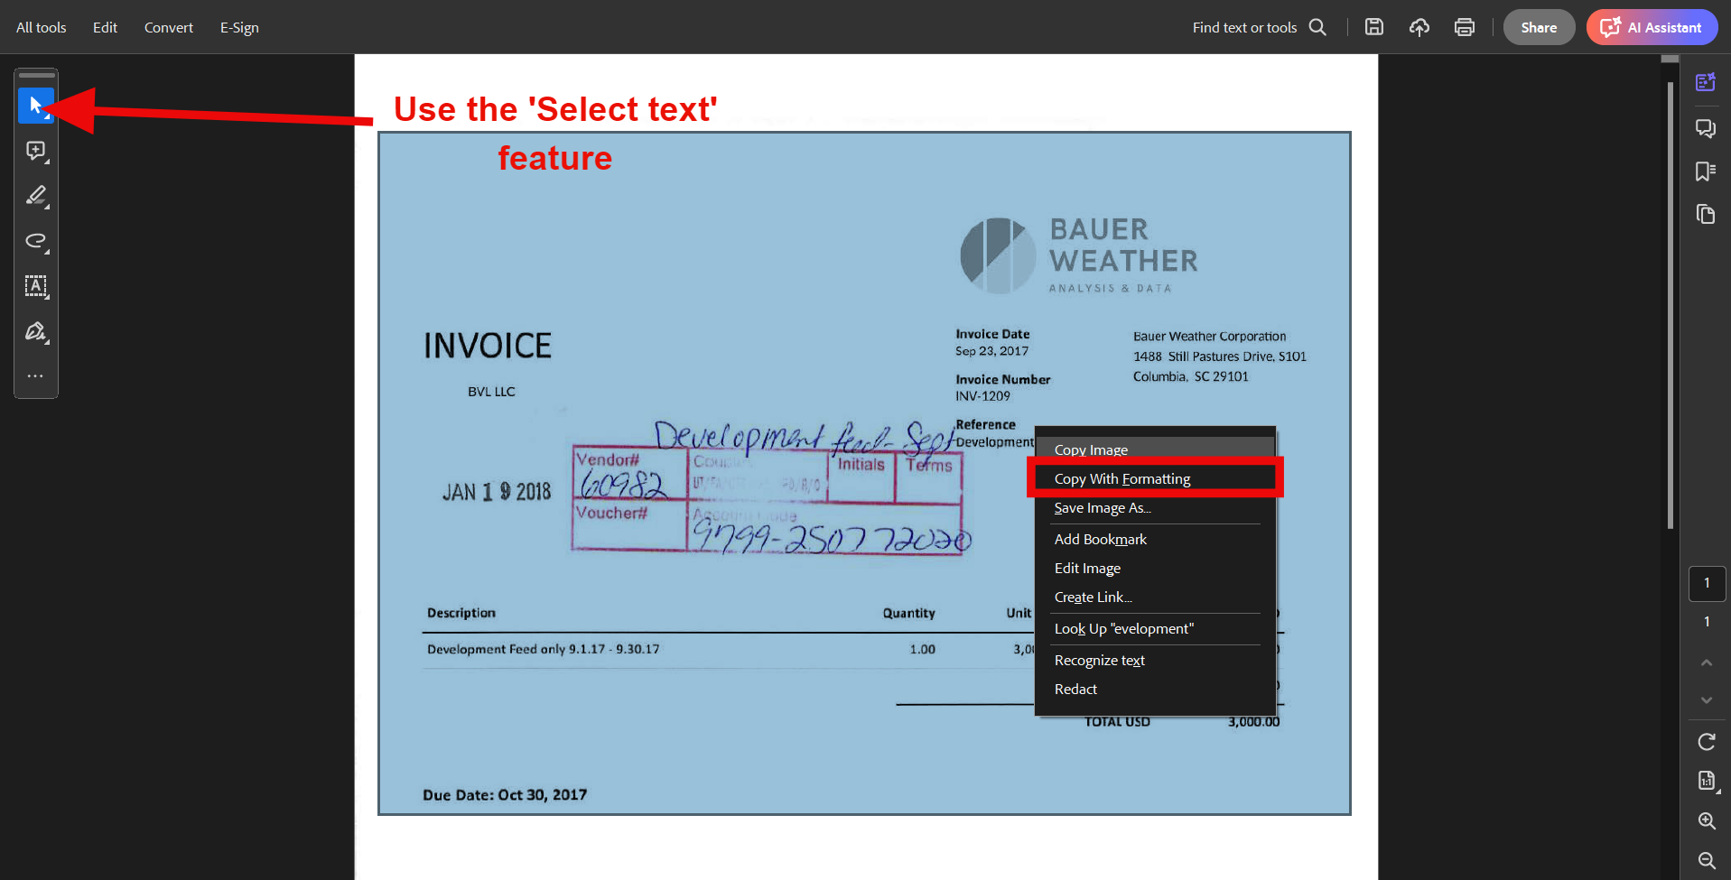
Task: Open the Convert menu
Action: click(x=168, y=27)
